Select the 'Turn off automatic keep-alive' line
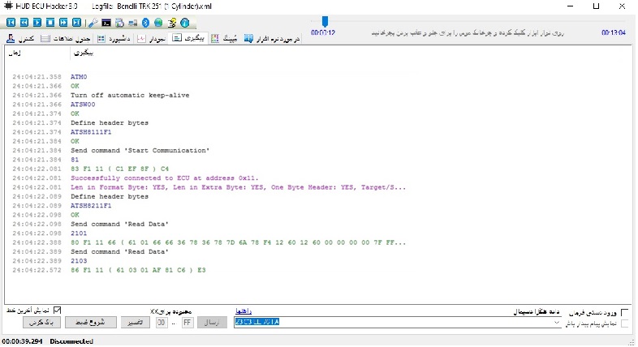The height and width of the screenshot is (347, 638). (130, 95)
